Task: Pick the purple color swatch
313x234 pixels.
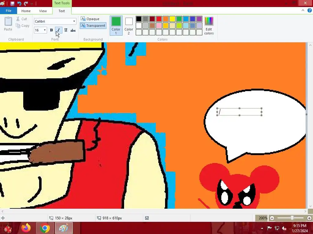Action: point(199,19)
